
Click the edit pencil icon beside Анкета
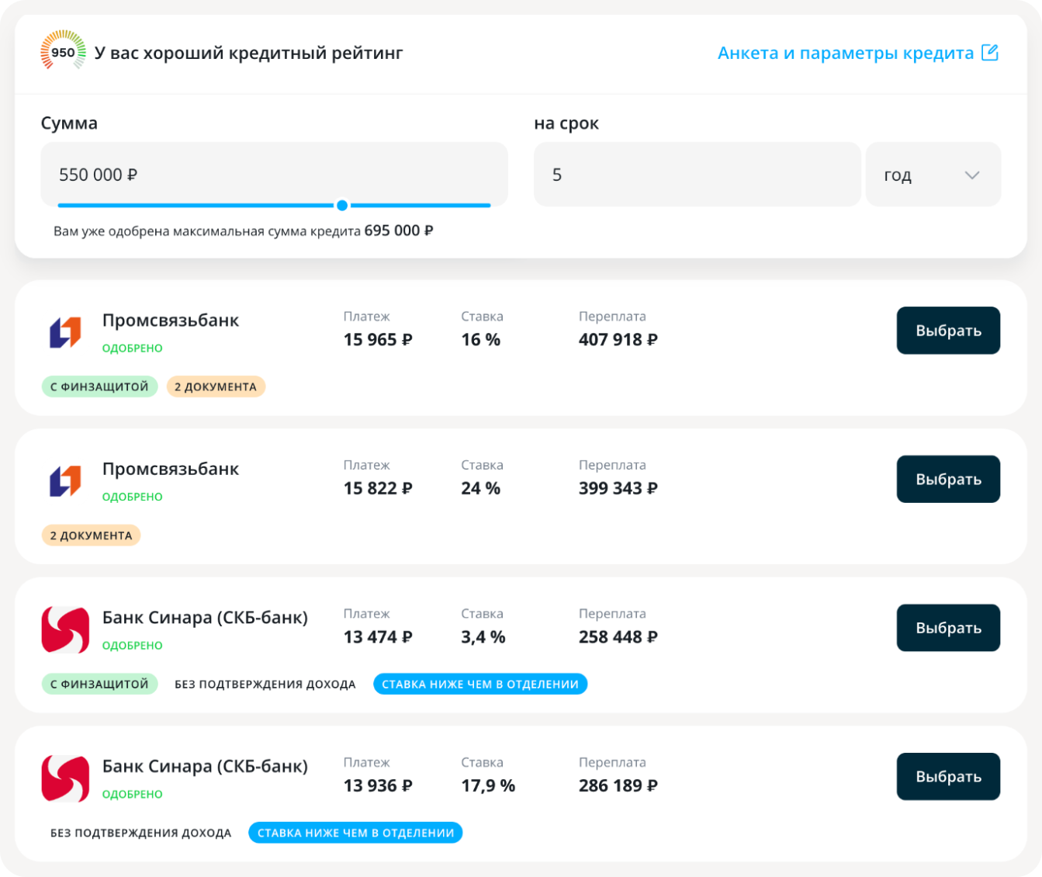[989, 53]
